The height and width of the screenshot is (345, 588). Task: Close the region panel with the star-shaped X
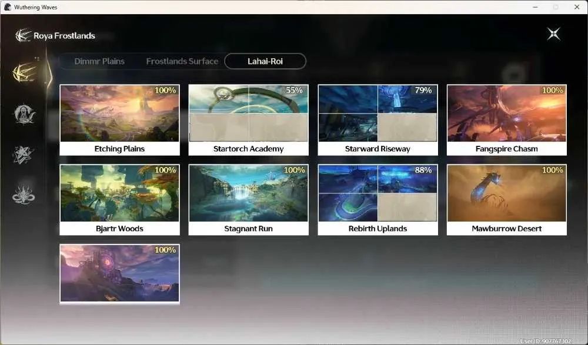(553, 34)
